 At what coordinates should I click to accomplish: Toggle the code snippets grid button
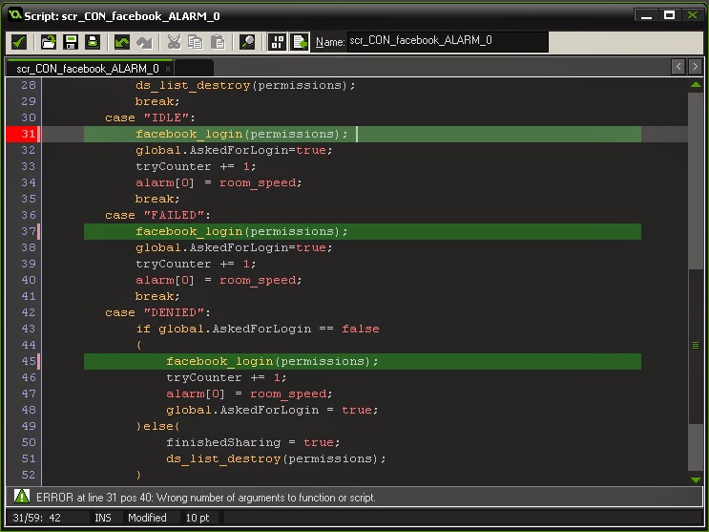[x=277, y=42]
